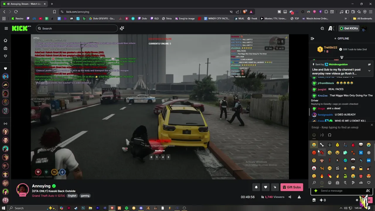375x211 pixels.
Task: Pick the padlock emoji
Action: (x=361, y=168)
